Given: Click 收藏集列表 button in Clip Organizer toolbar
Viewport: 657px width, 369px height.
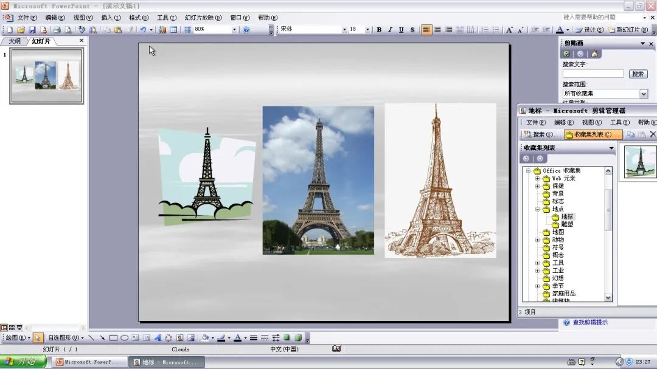Looking at the screenshot, I should (x=593, y=134).
